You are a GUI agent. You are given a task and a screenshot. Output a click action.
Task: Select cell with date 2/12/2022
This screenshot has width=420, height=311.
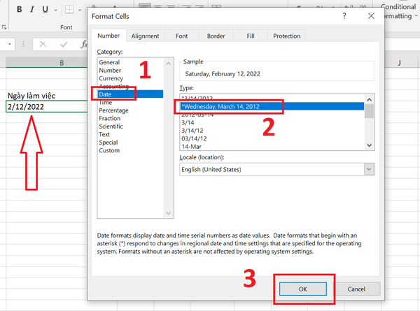(x=47, y=107)
